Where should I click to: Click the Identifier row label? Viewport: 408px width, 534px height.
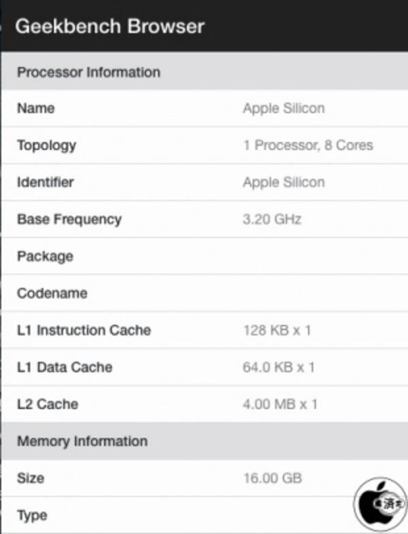point(45,182)
